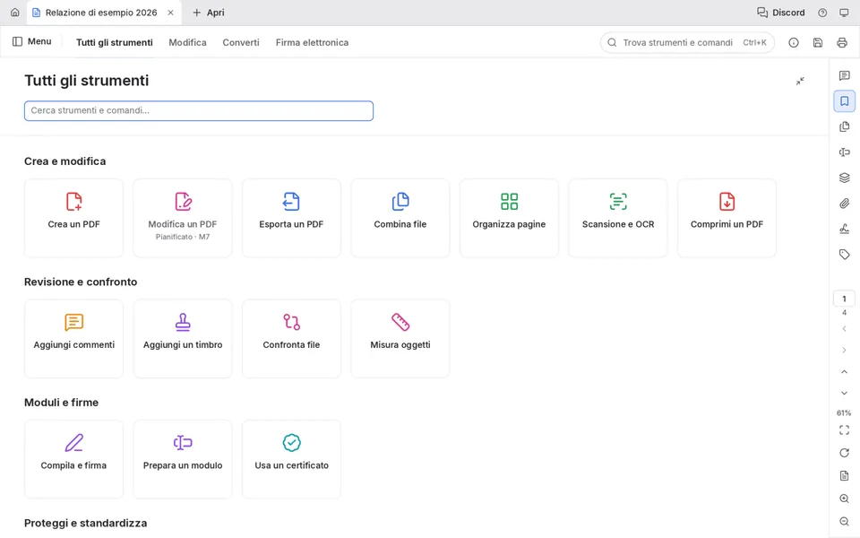
Task: Open the Discord link
Action: pyautogui.click(x=781, y=13)
